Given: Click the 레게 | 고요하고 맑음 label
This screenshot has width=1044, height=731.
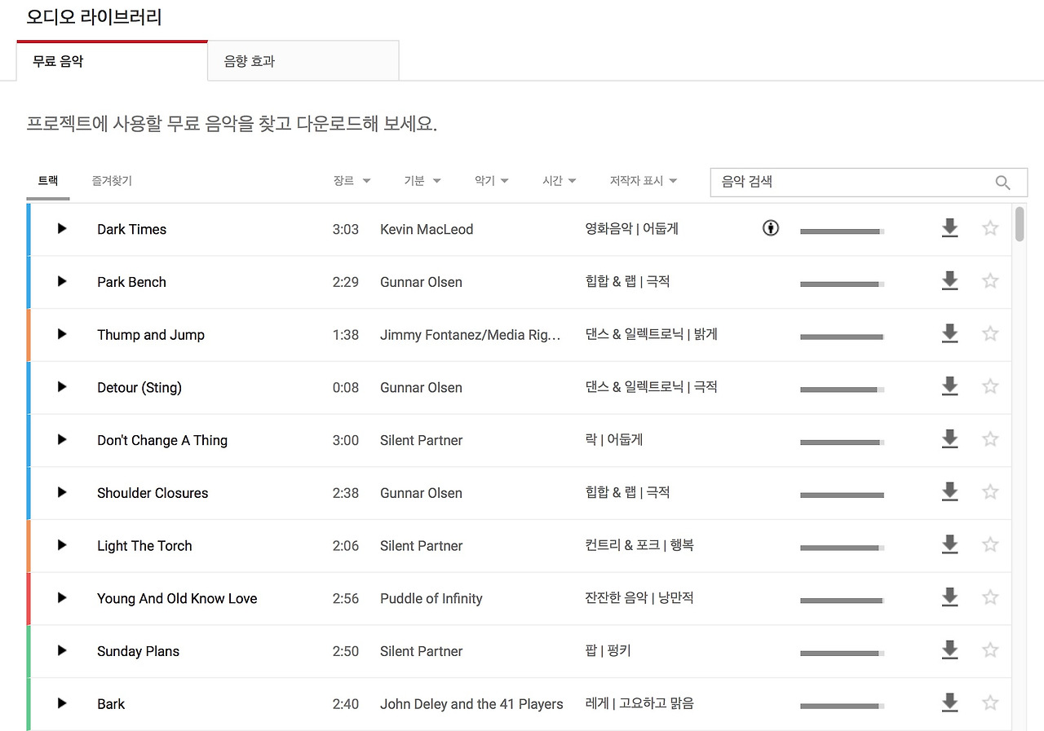Looking at the screenshot, I should (x=639, y=702).
